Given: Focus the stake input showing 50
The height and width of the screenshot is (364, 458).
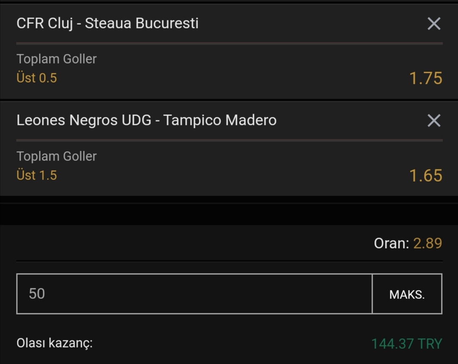Looking at the screenshot, I should pyautogui.click(x=195, y=294).
